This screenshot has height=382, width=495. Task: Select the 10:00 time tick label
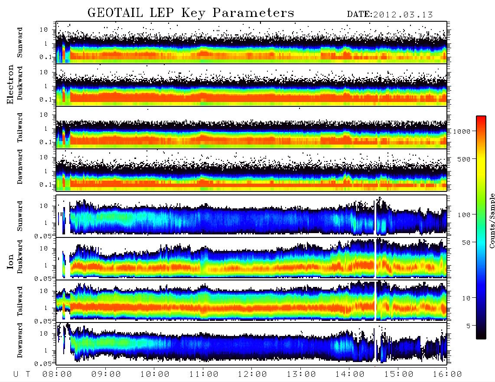[155, 375]
